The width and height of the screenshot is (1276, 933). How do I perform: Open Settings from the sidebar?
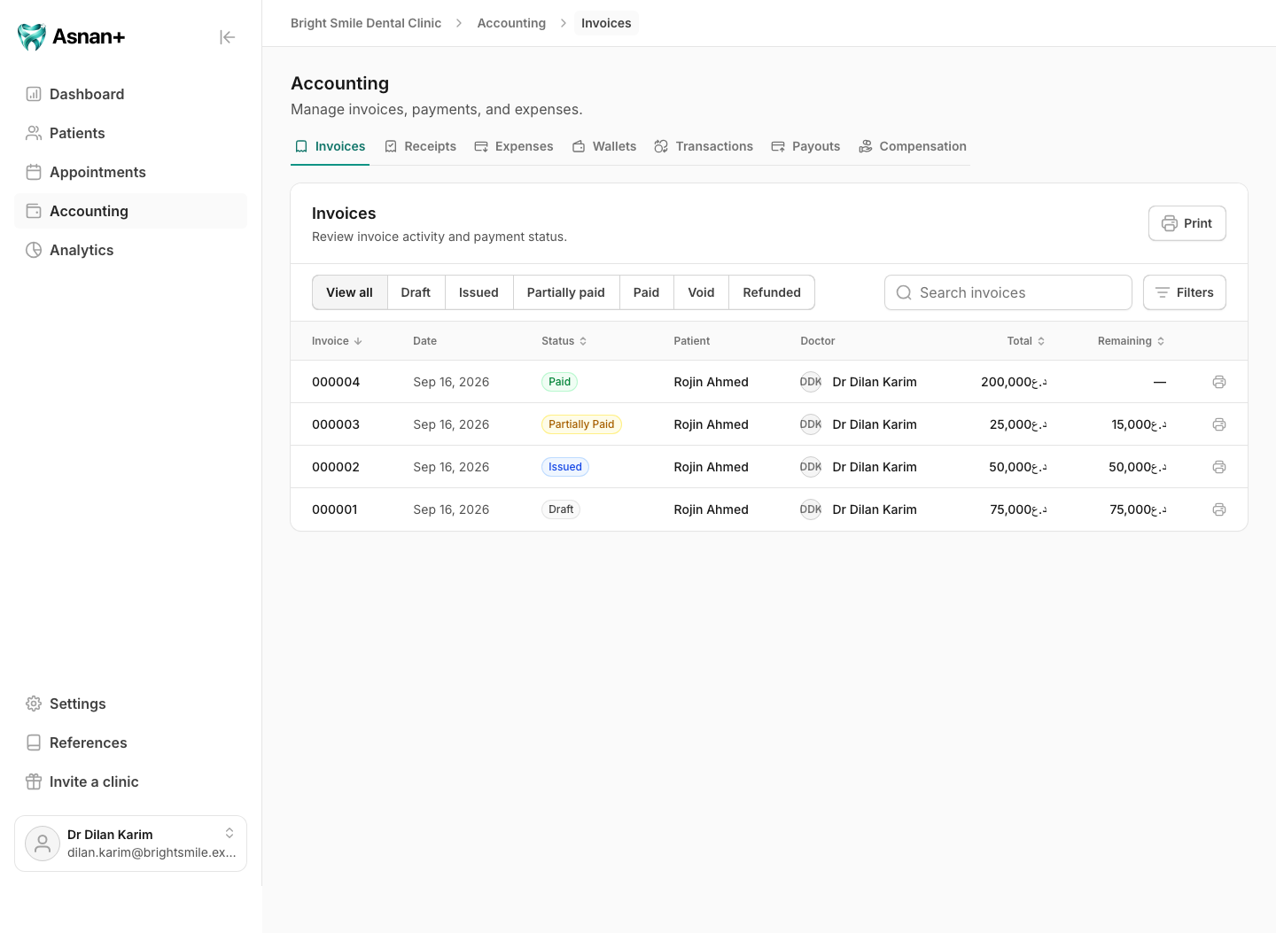(x=130, y=704)
